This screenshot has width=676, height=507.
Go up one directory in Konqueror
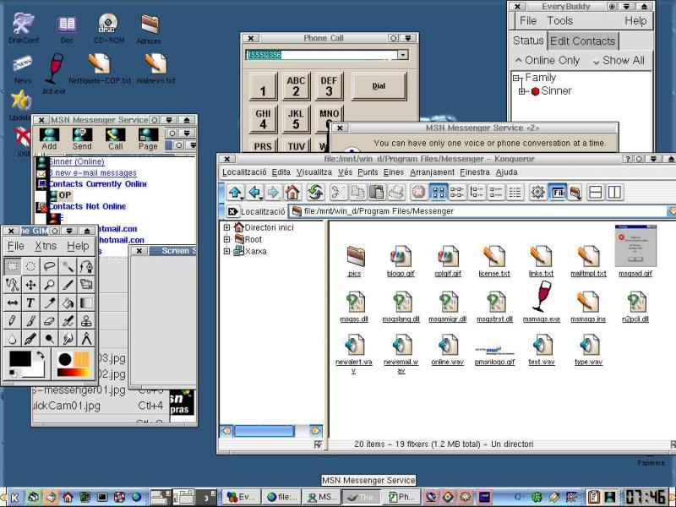pos(235,193)
